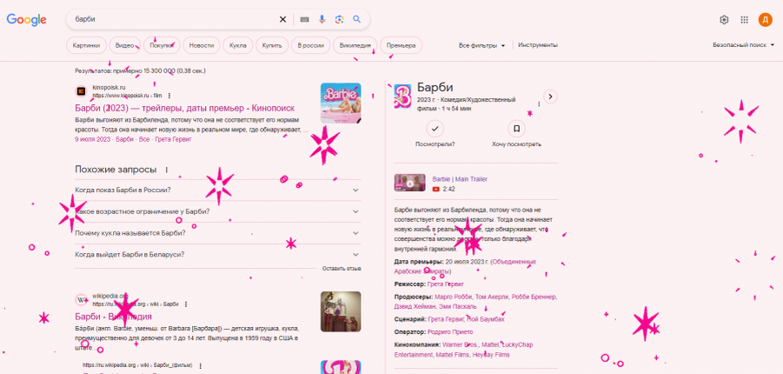Select the Кукла filter chip

(238, 45)
